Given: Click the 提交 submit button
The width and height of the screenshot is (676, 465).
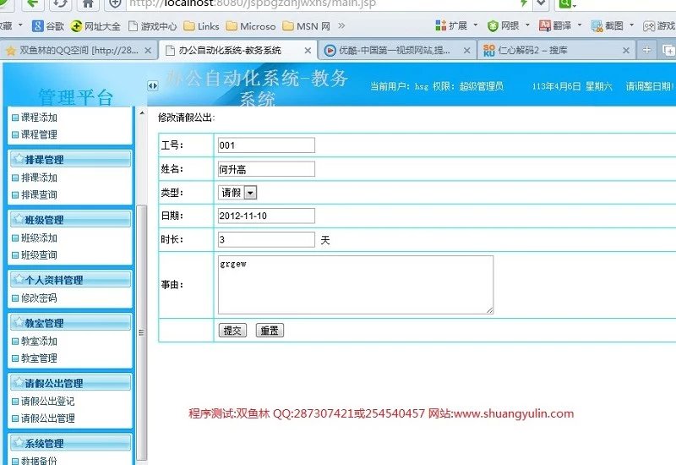Looking at the screenshot, I should coord(233,331).
